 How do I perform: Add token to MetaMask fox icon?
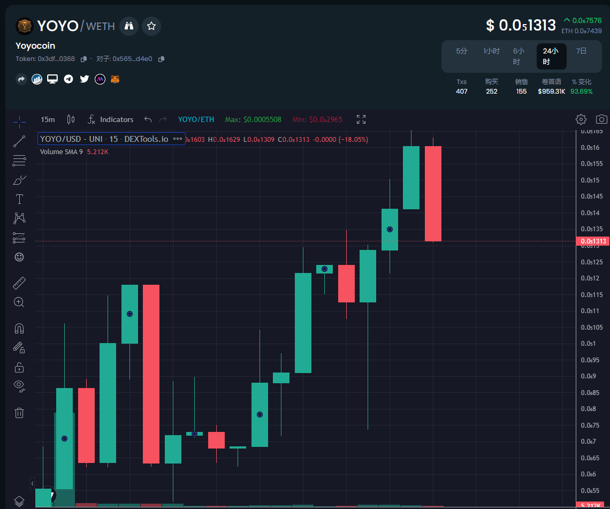pyautogui.click(x=115, y=79)
